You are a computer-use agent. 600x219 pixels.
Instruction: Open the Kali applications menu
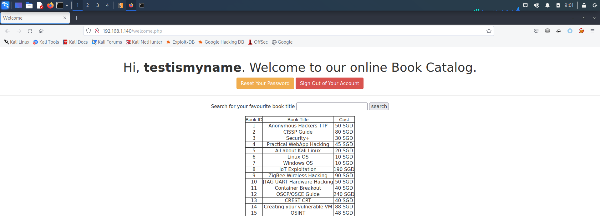pyautogui.click(x=5, y=5)
